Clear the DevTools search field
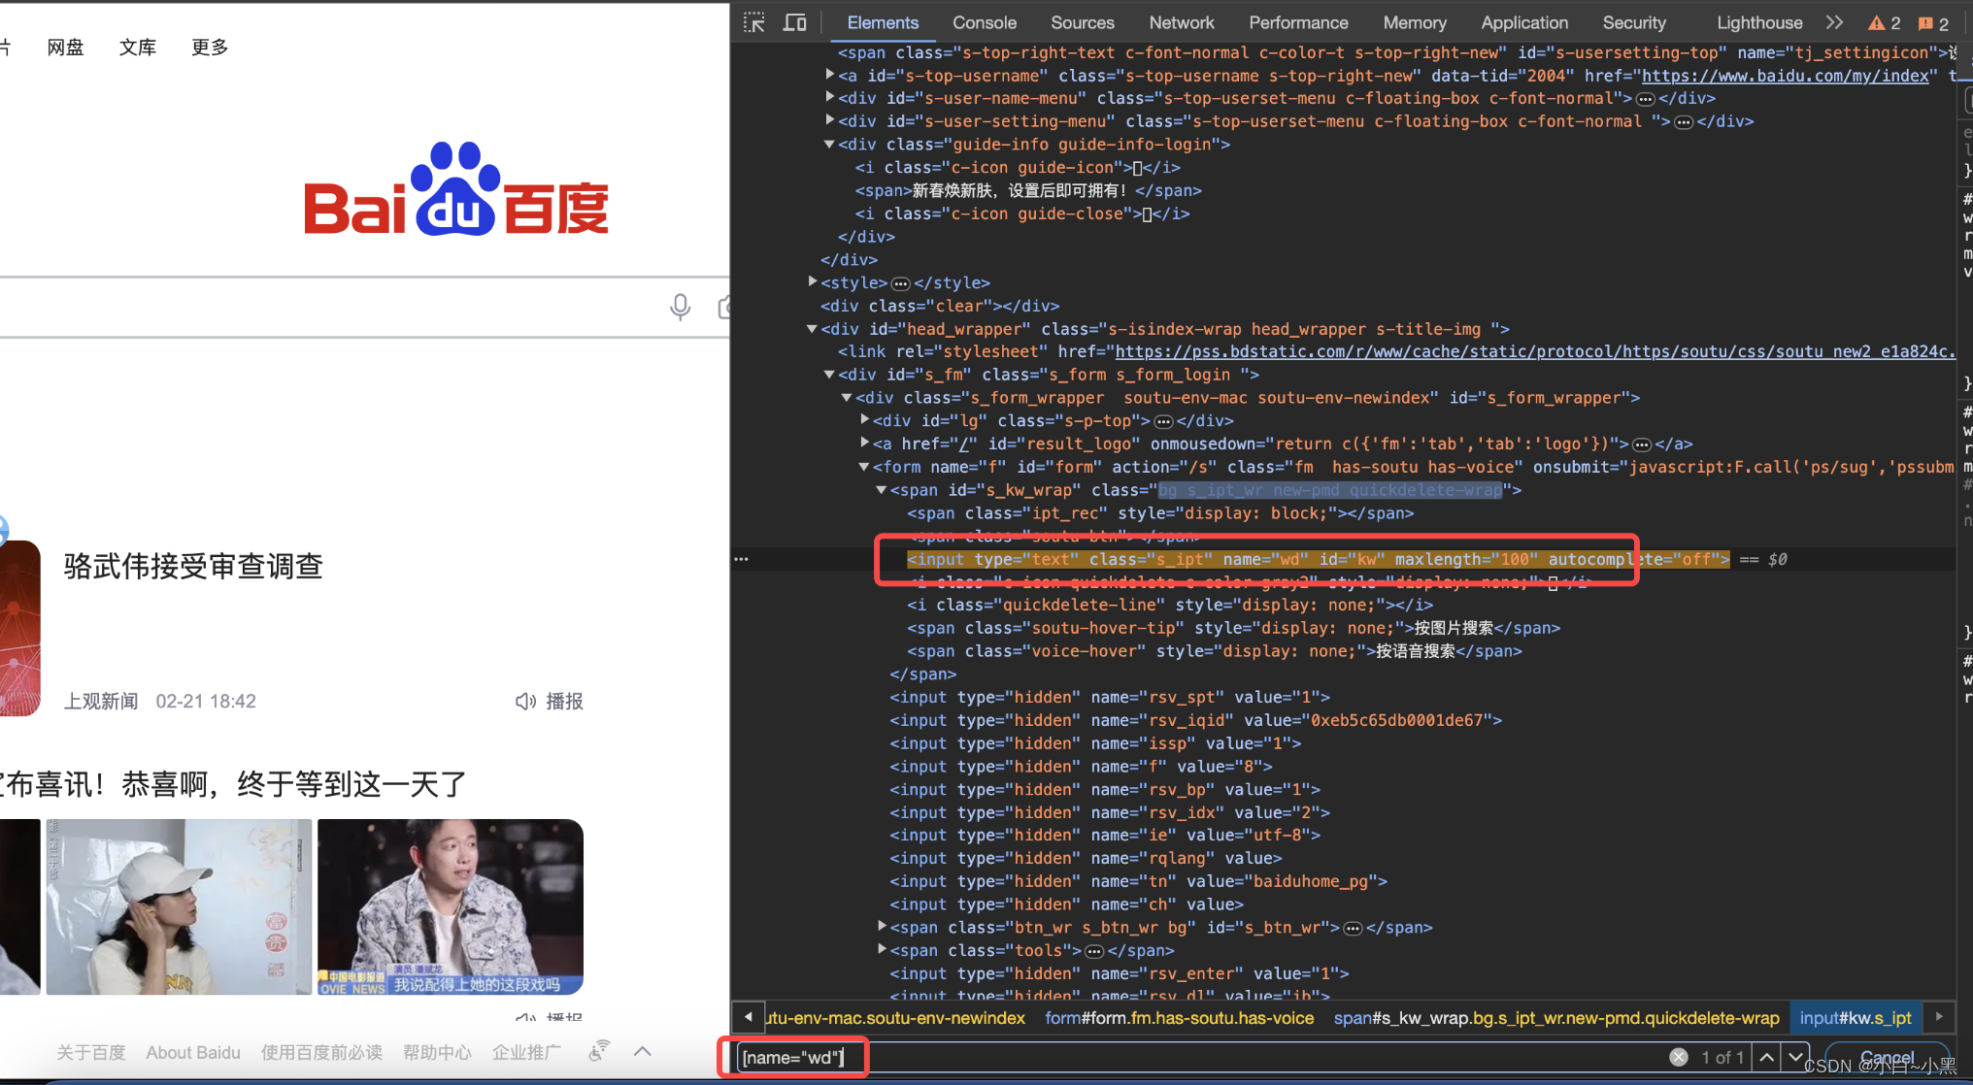The height and width of the screenshot is (1085, 1973). [1679, 1057]
